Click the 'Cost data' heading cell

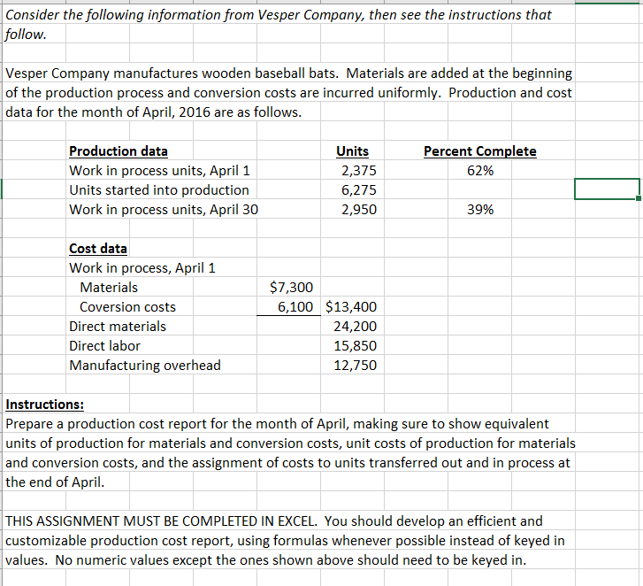[x=98, y=248]
